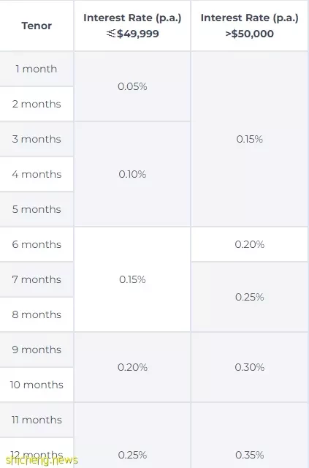Click the 11 months tenor row
309x468 pixels.
coord(37,420)
